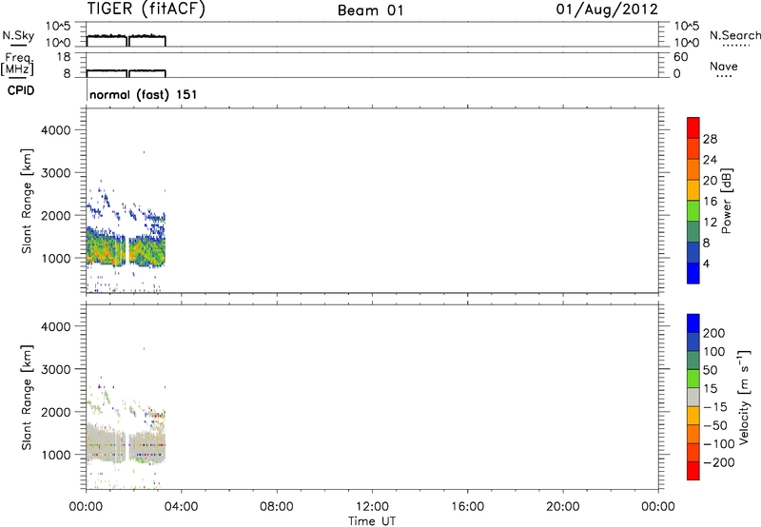The width and height of the screenshot is (761, 527).
Task: Click the 'TIGER (fitACF)' title text
Action: (x=146, y=10)
